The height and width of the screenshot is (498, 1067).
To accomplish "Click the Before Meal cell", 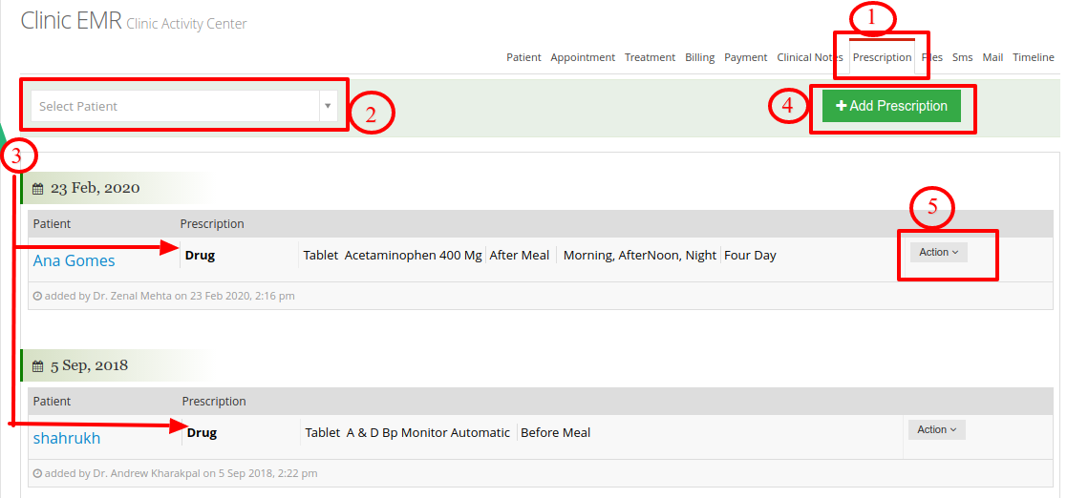I will coord(555,433).
